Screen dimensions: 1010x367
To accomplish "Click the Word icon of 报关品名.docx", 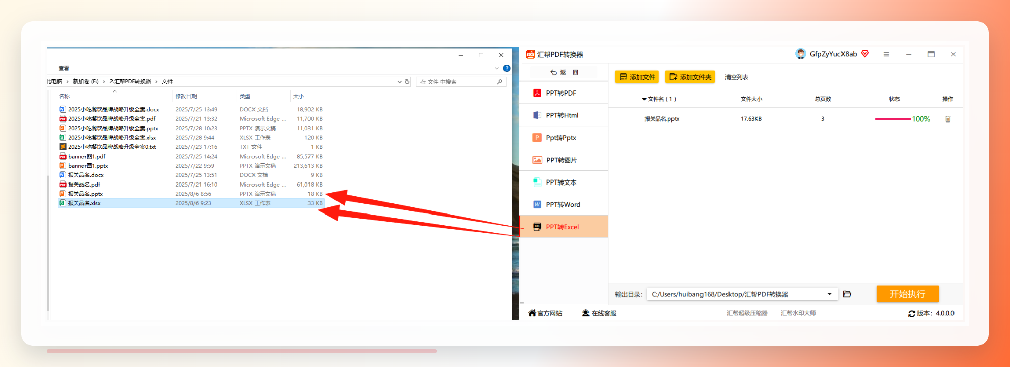I will 63,175.
